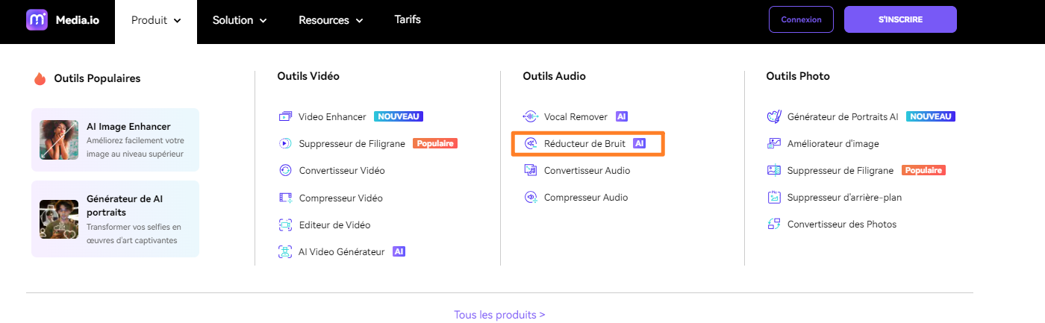
Task: Open the AI Image Enhancer thumbnail
Action: coord(60,139)
